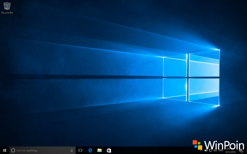The image size is (247, 154).
Task: Focus the "Ask me anything" search box
Action: click(42, 150)
